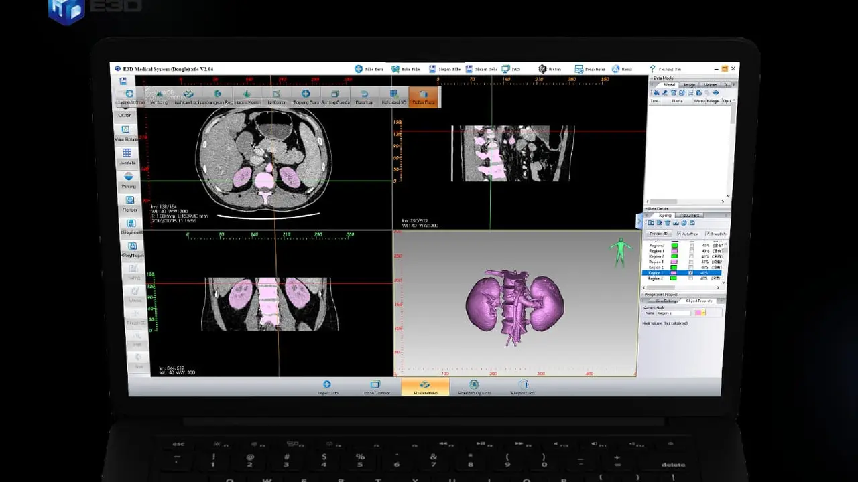This screenshot has height=482, width=858.
Task: Click the Simpan File disk icon
Action: pyautogui.click(x=433, y=69)
